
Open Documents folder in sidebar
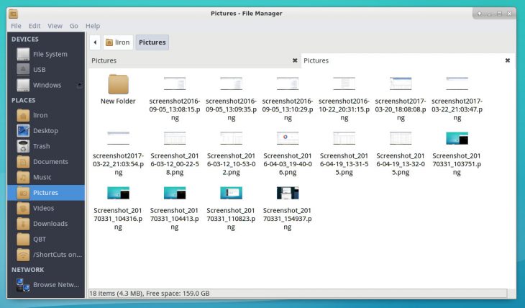tap(46, 161)
